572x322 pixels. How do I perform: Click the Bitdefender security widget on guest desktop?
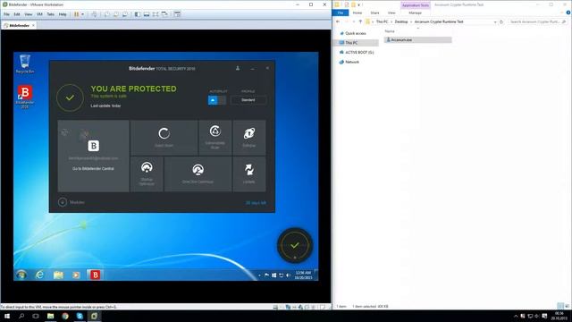[295, 245]
